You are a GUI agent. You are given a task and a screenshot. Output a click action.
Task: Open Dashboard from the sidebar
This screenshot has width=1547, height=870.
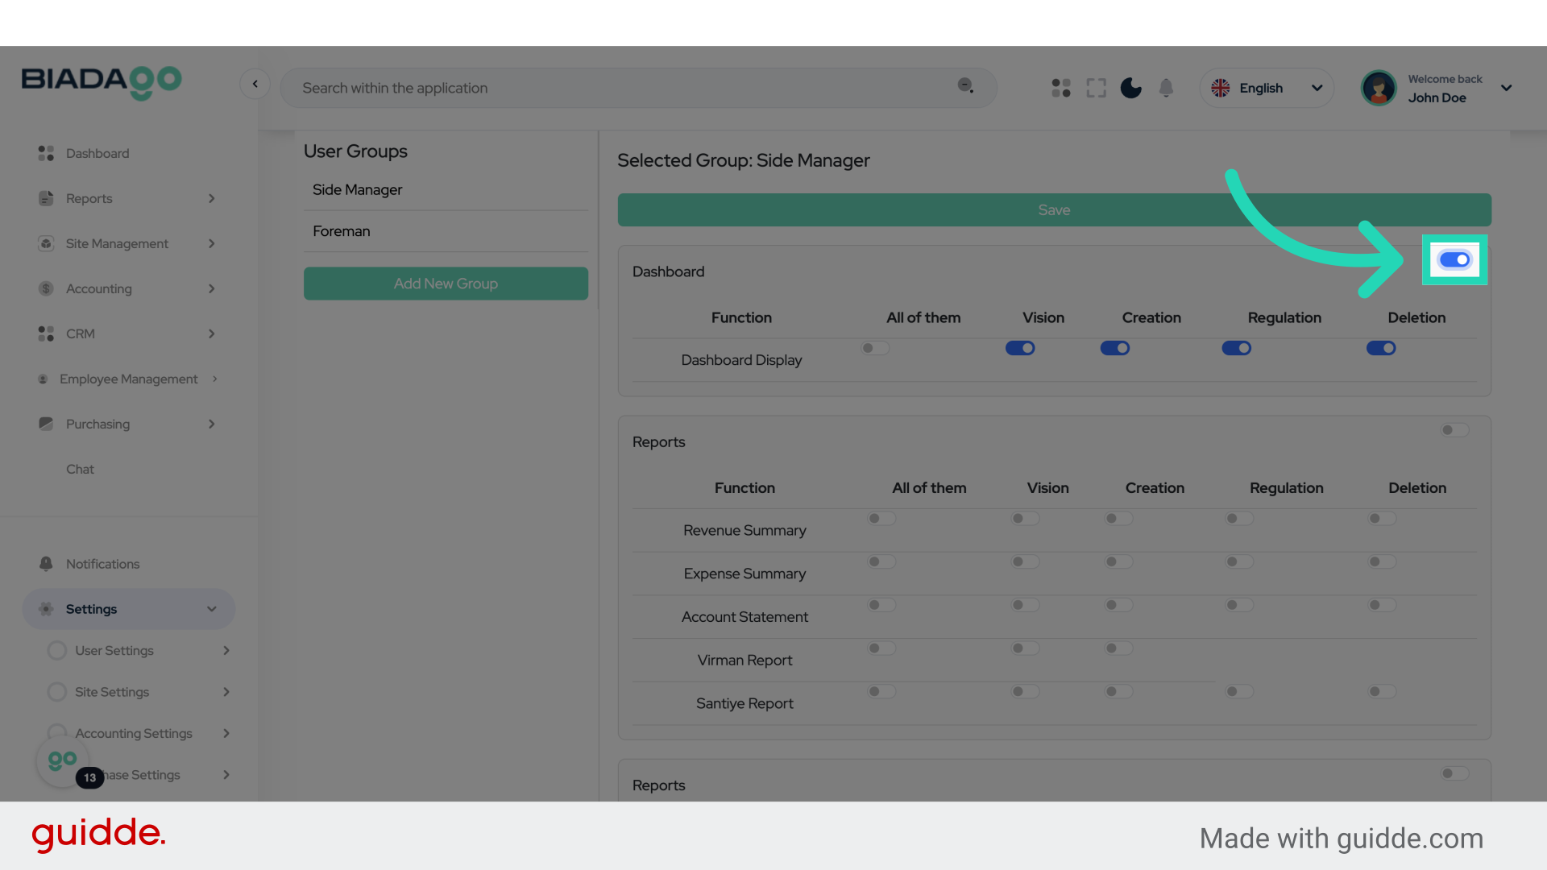point(97,153)
